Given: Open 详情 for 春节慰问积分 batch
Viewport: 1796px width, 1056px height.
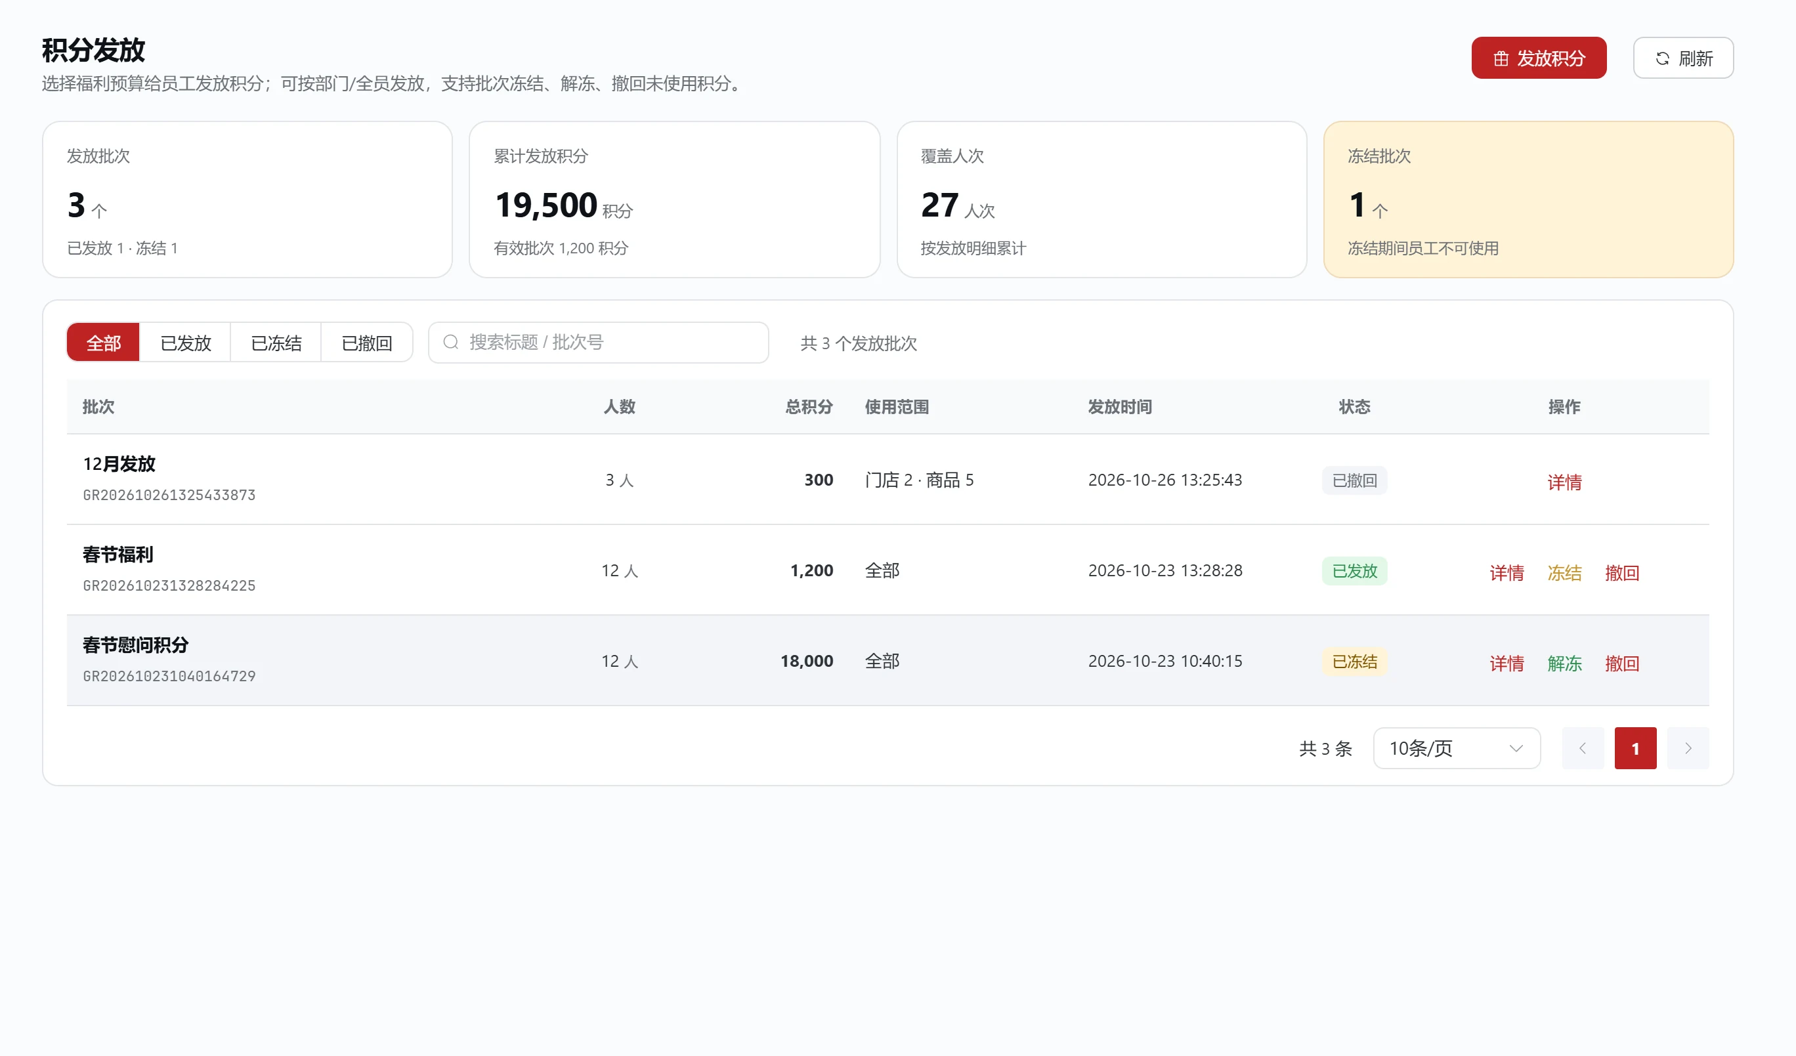Looking at the screenshot, I should (x=1506, y=664).
